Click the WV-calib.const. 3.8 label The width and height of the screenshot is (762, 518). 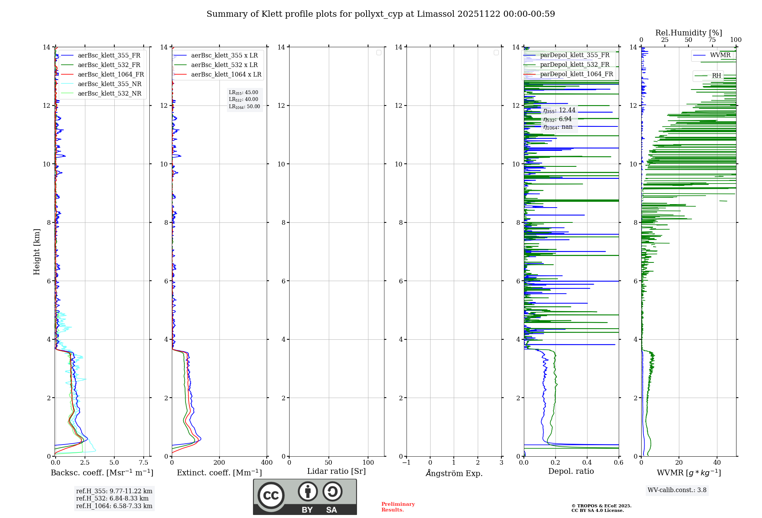(677, 490)
